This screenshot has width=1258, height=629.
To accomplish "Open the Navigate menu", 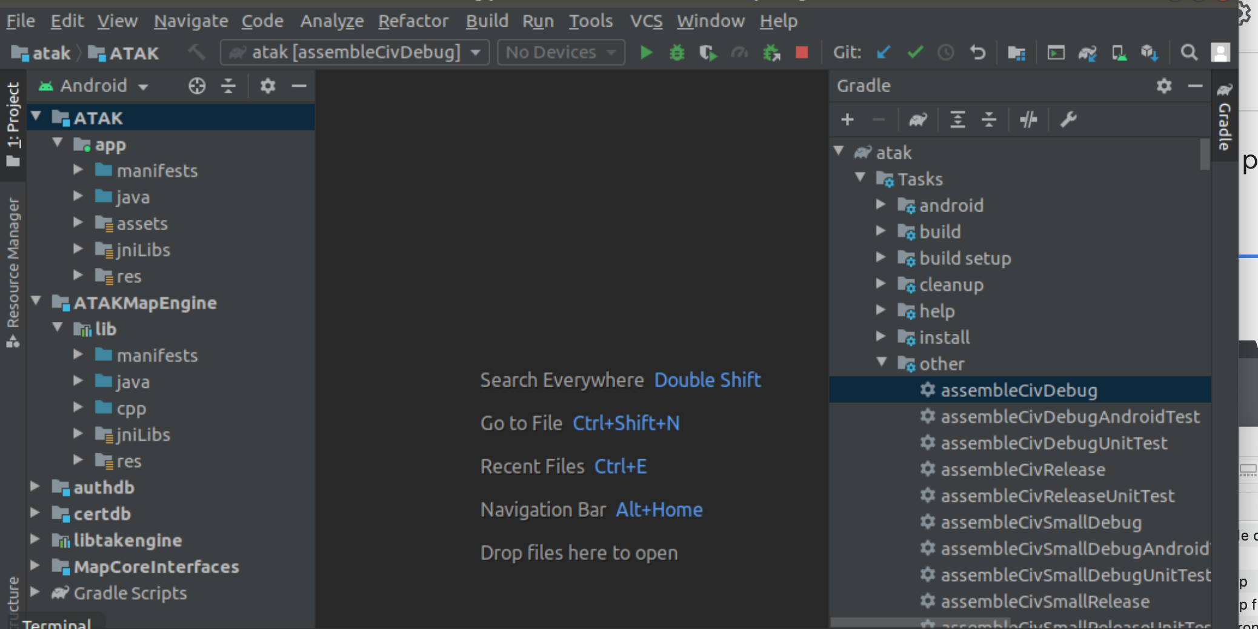I will click(191, 21).
